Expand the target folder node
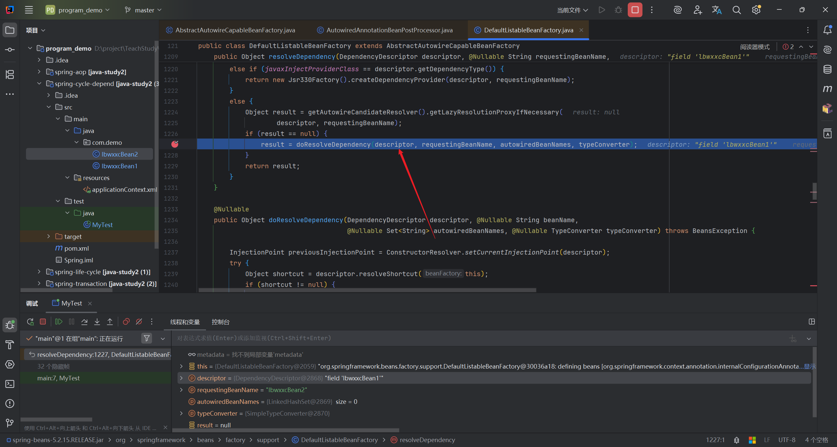Viewport: 837px width, 447px height. tap(48, 236)
